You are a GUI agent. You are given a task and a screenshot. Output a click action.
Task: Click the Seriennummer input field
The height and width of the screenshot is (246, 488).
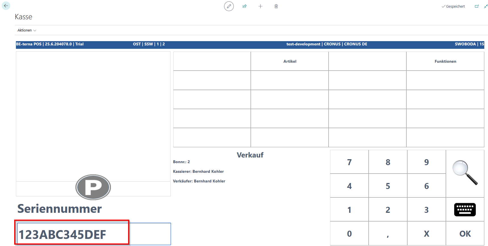point(94,234)
